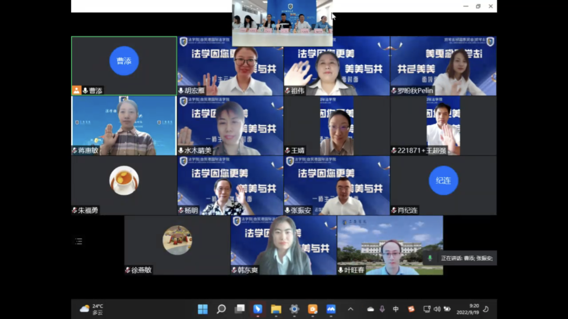This screenshot has height=319, width=568.
Task: Open the volume speaker icon in the tray
Action: pyautogui.click(x=437, y=309)
